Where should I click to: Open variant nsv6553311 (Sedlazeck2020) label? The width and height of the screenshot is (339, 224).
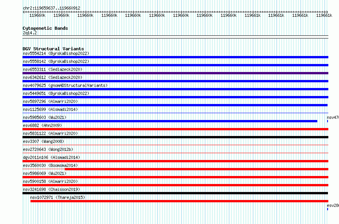(53, 69)
